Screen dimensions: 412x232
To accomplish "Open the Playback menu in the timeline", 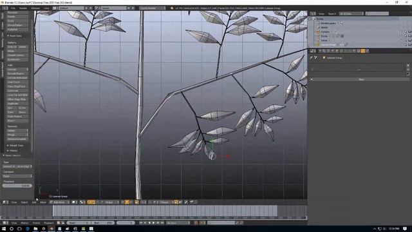I will click(x=49, y=223).
